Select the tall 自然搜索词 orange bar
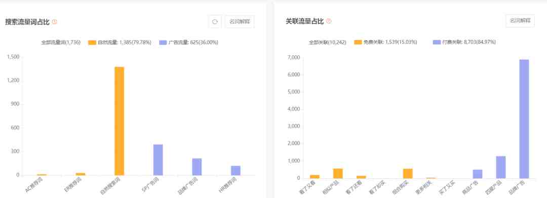 click(120, 121)
